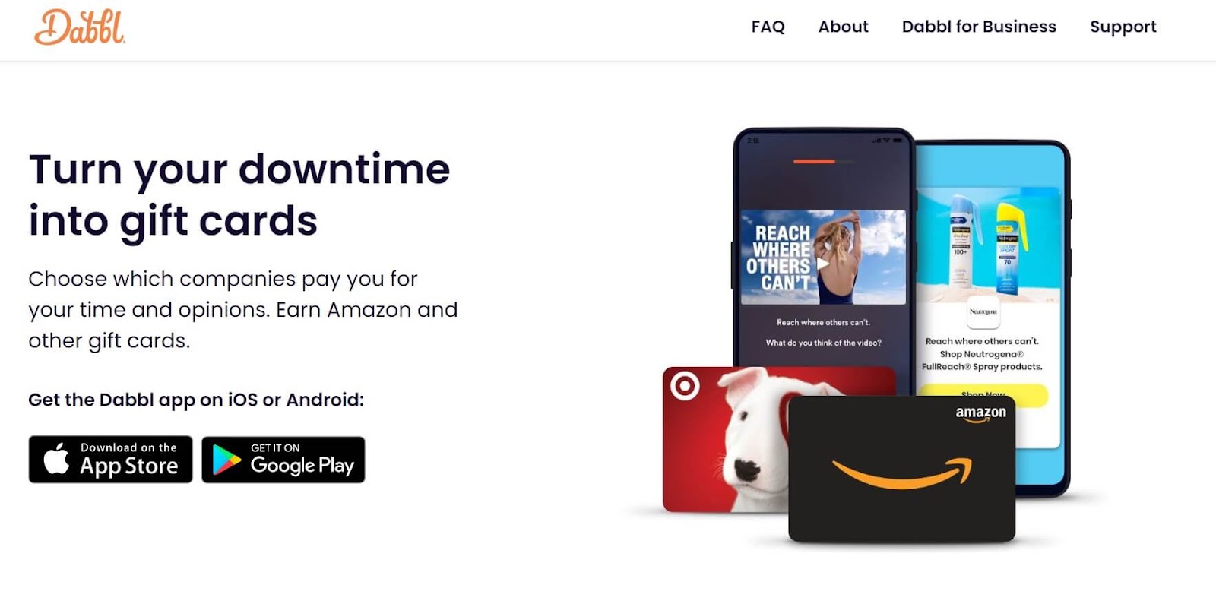Click the Neutrogena brand logo badge
Screen dimensions: 1216x604
click(983, 311)
